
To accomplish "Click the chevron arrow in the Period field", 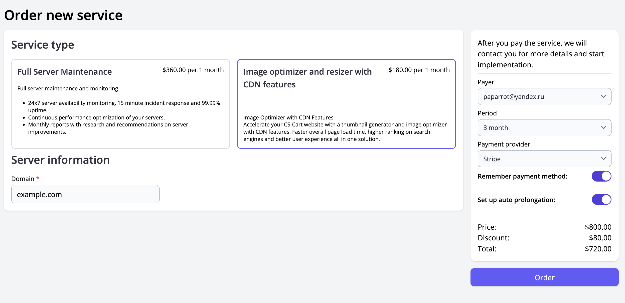I will (603, 128).
